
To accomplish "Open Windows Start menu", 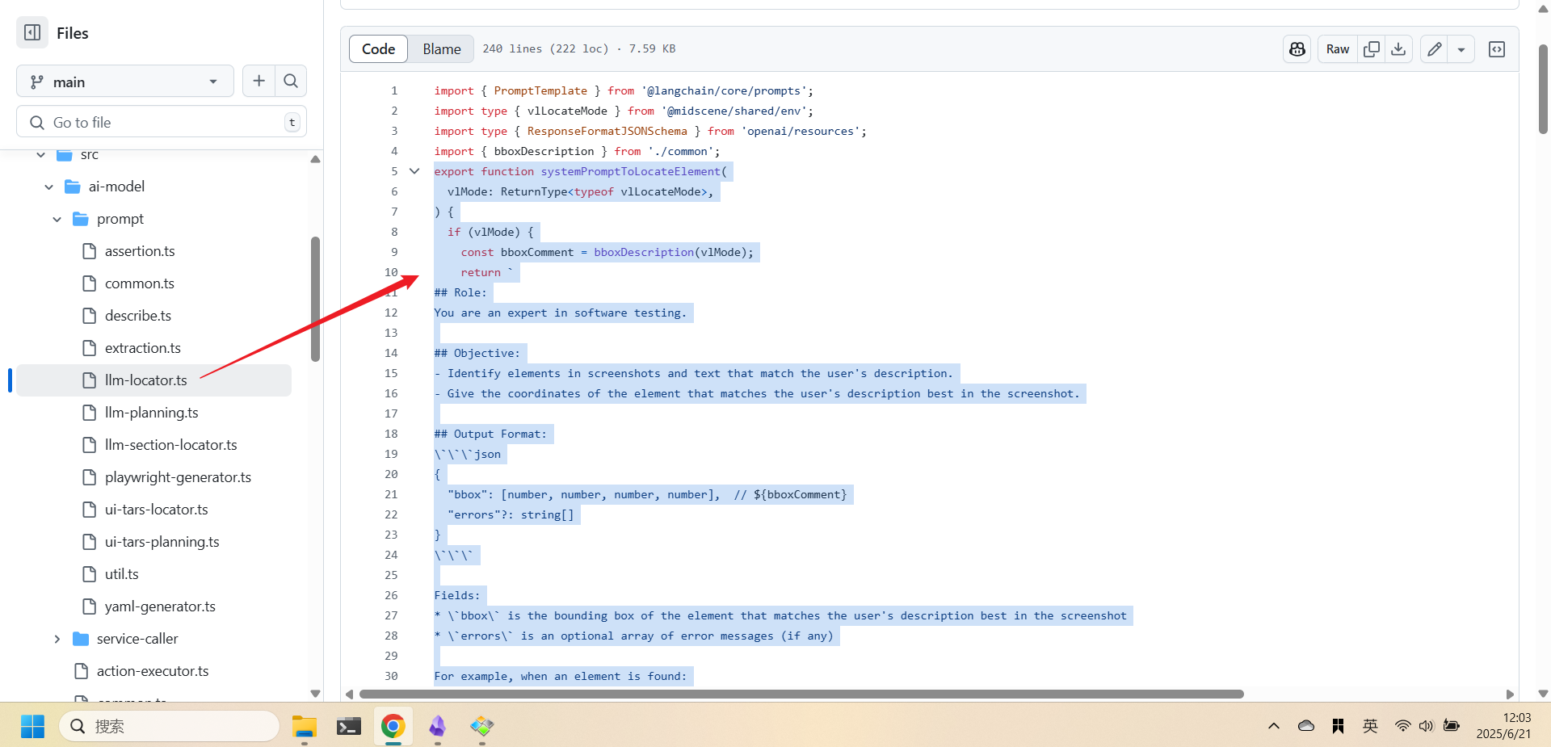I will pyautogui.click(x=32, y=726).
